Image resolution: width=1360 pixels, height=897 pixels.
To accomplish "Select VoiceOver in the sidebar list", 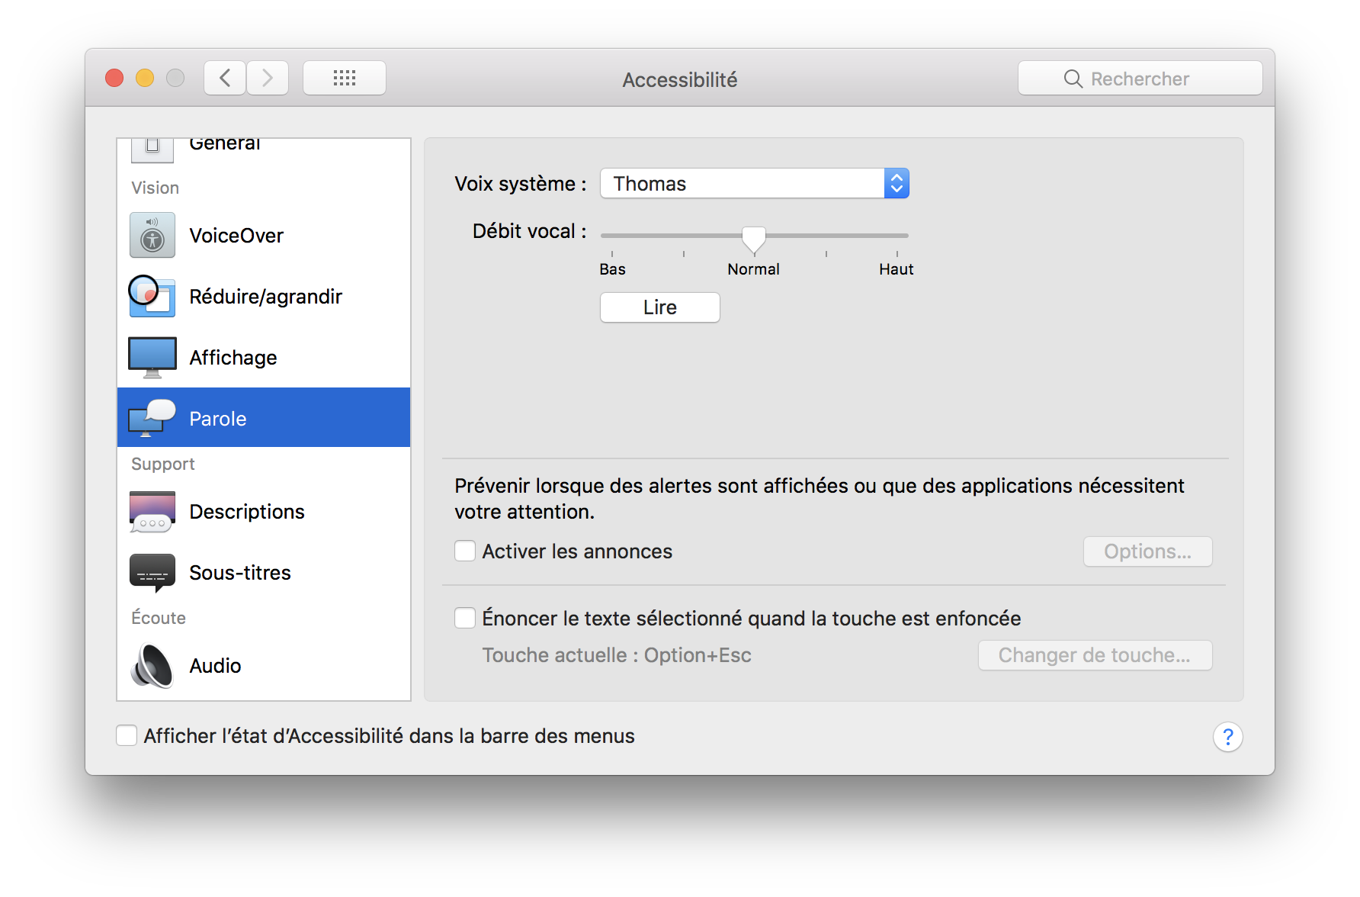I will [236, 235].
